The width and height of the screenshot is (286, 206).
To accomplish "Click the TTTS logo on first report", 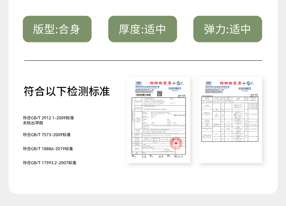I will (x=138, y=83).
